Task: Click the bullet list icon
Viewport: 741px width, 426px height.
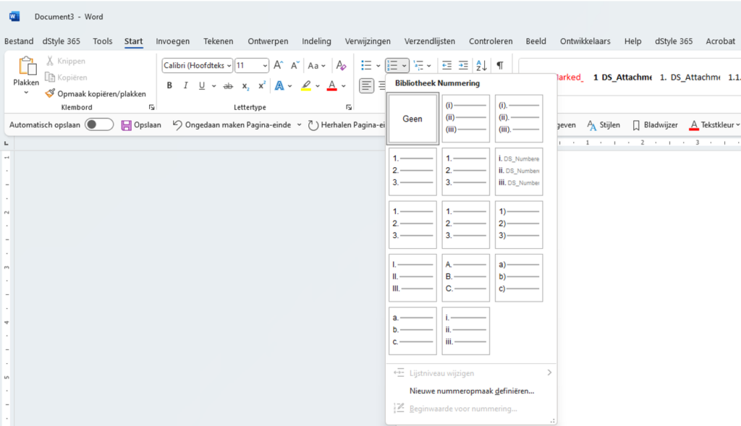Action: tap(366, 65)
